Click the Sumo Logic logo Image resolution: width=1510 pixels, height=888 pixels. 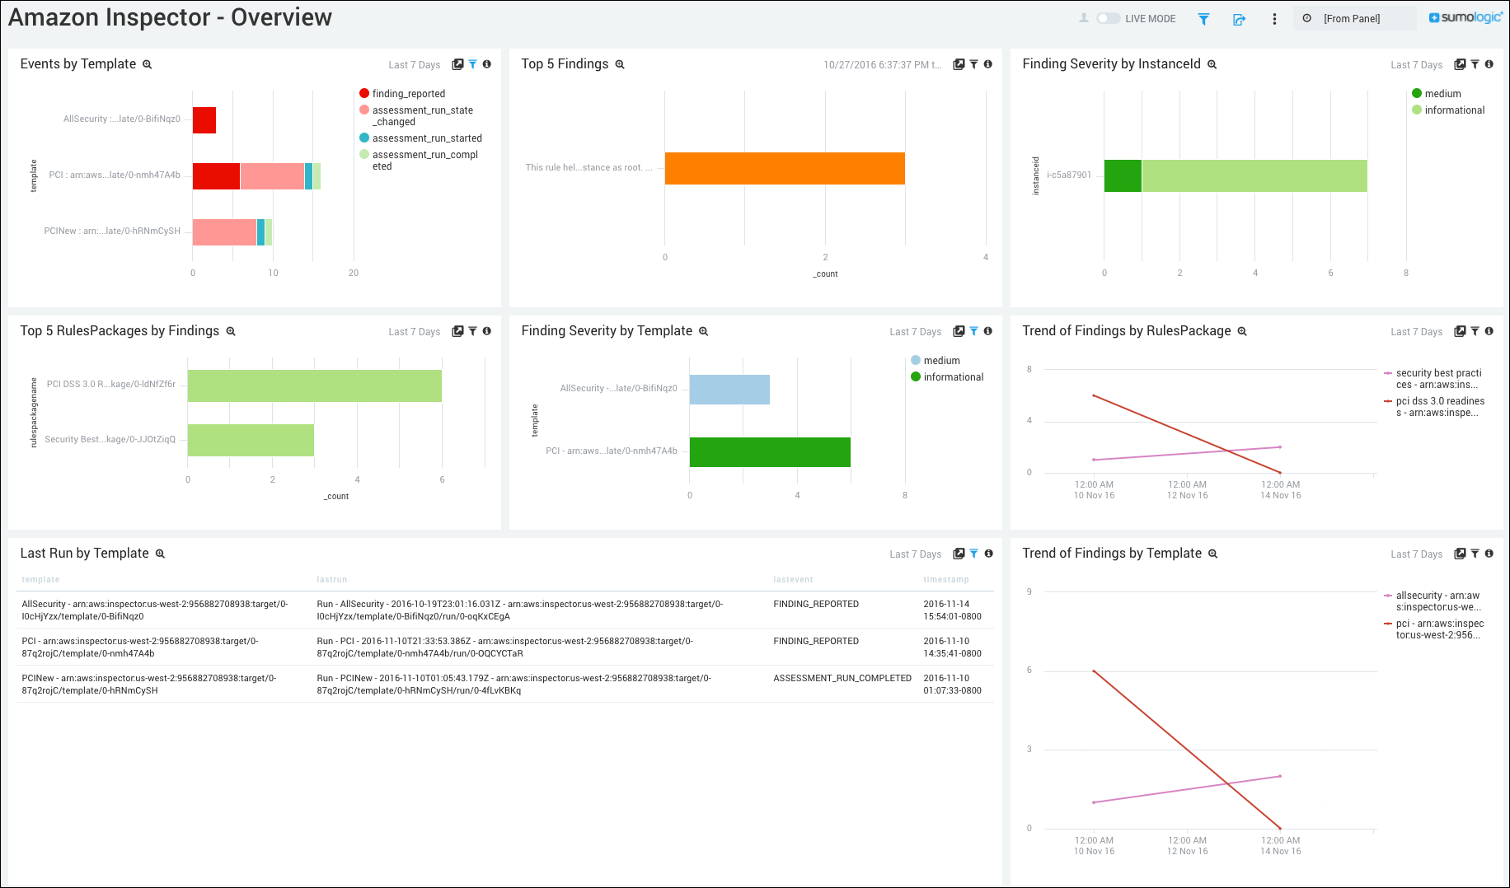tap(1465, 16)
